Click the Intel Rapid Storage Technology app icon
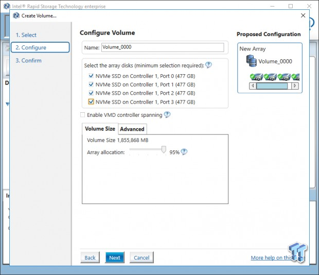The width and height of the screenshot is (319, 275). pos(7,6)
